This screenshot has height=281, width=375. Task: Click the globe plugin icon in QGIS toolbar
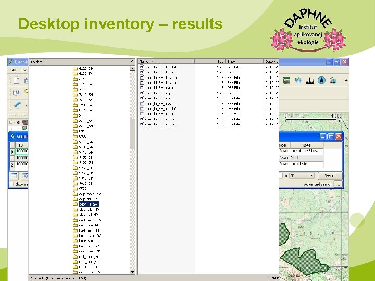(x=298, y=81)
